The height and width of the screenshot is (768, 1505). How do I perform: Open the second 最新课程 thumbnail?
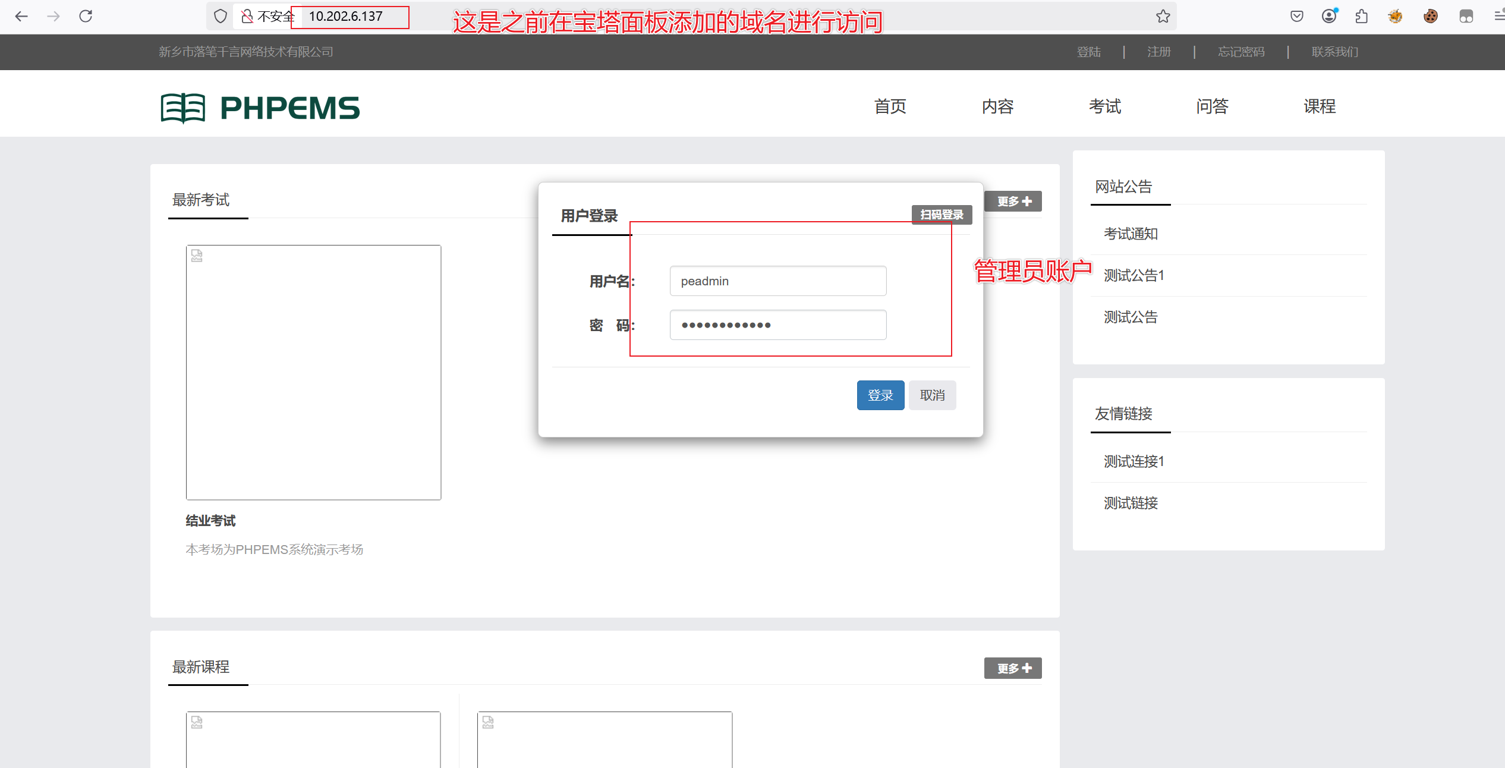tap(604, 739)
